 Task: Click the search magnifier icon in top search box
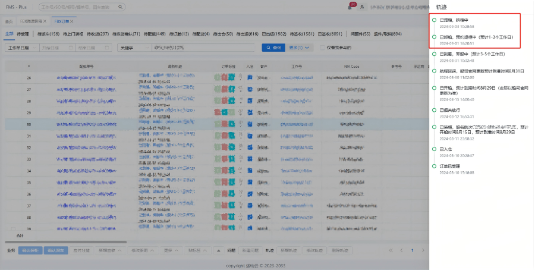pos(121,7)
